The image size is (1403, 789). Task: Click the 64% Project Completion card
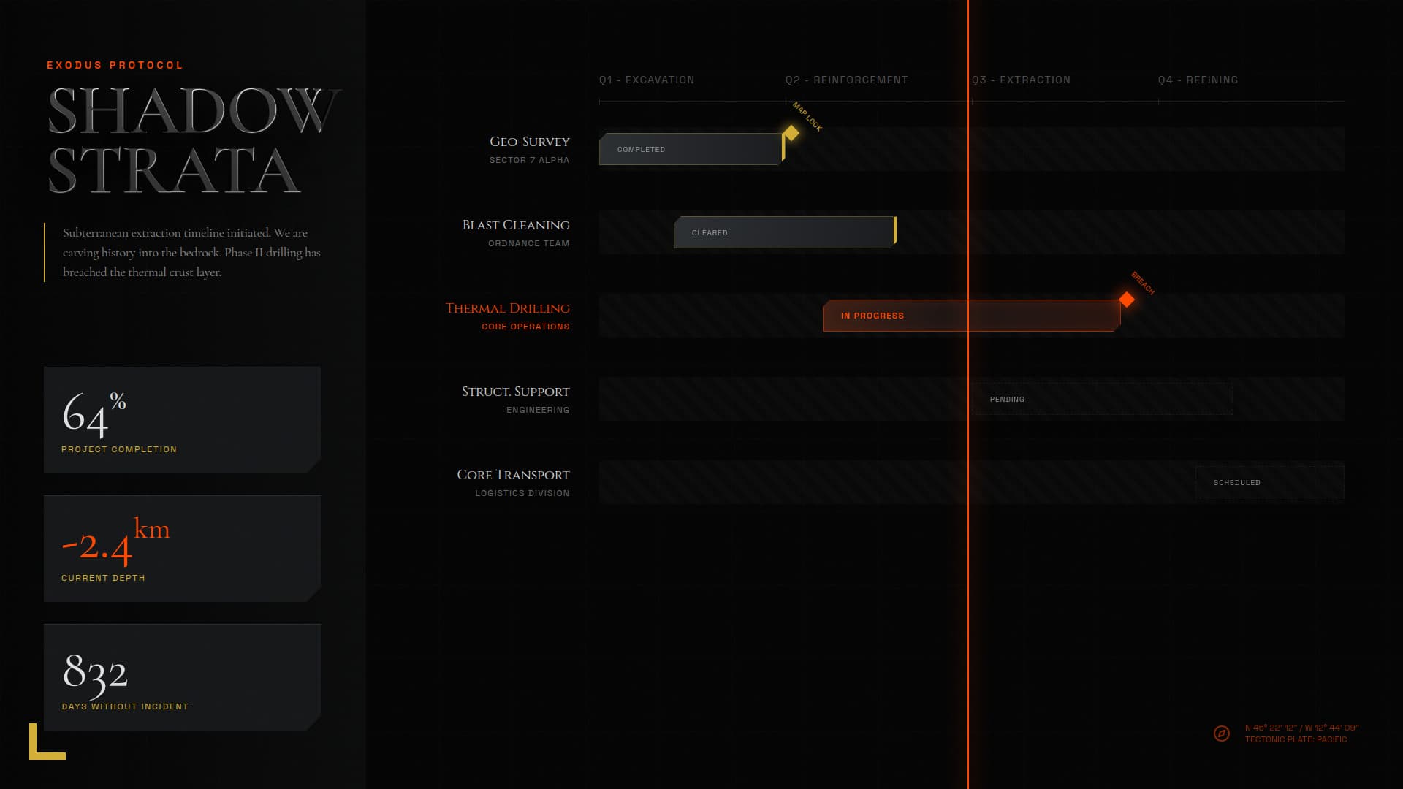point(182,420)
